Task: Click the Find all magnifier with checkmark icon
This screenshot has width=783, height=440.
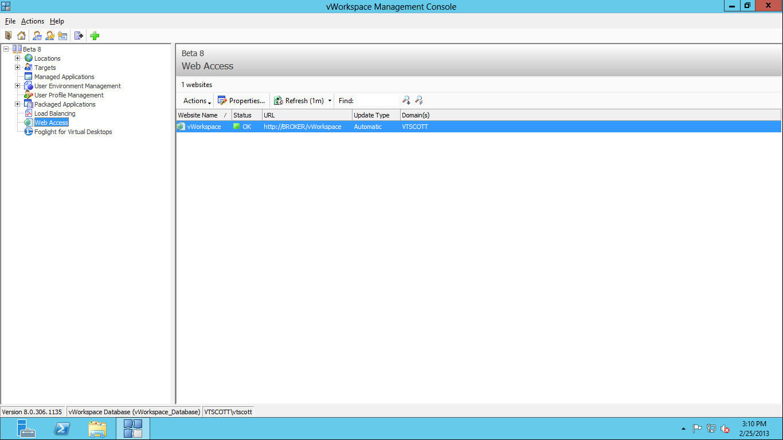Action: tap(419, 100)
